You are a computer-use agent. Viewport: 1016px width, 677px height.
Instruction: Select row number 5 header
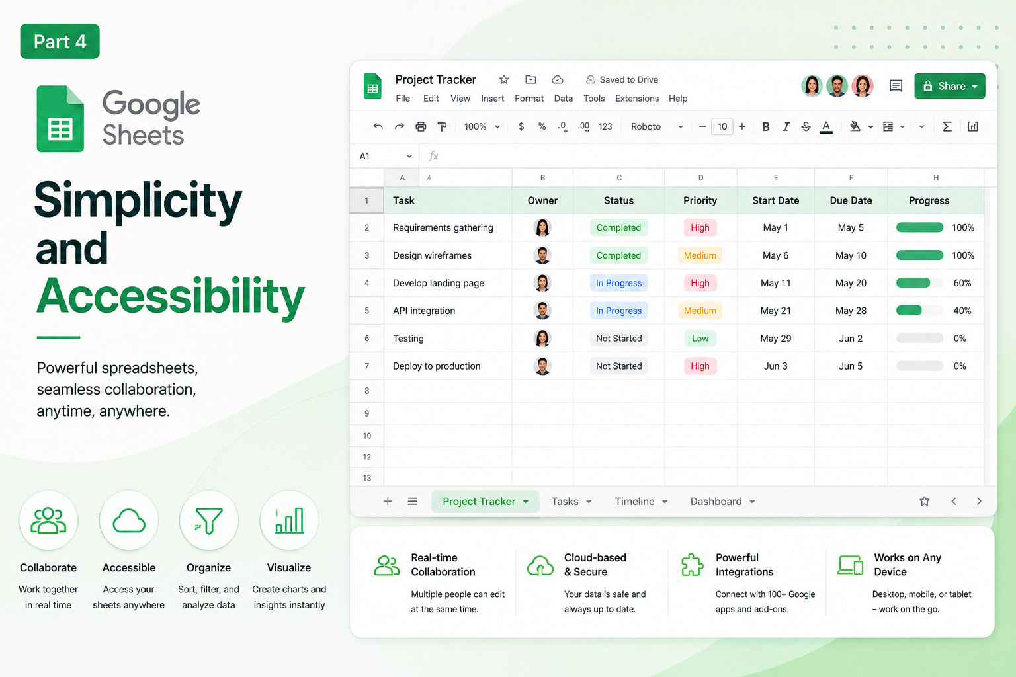[366, 311]
